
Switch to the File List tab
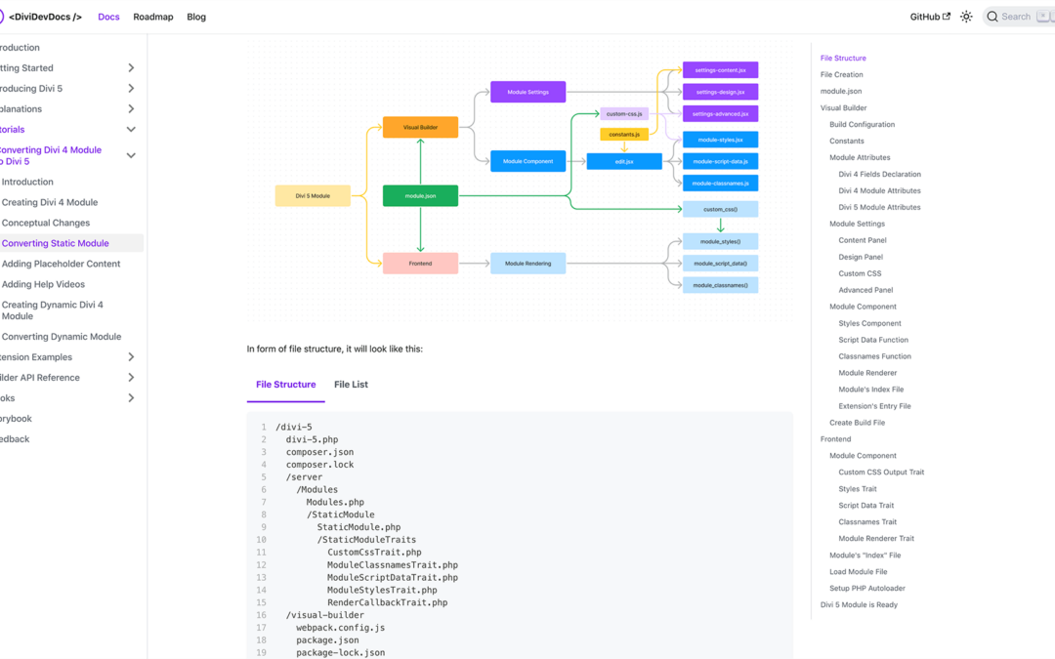click(351, 385)
